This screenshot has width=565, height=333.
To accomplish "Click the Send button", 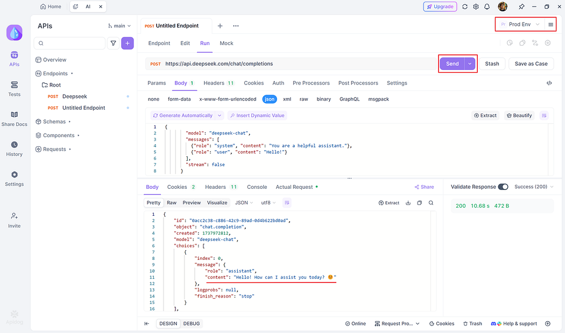I will tap(452, 64).
